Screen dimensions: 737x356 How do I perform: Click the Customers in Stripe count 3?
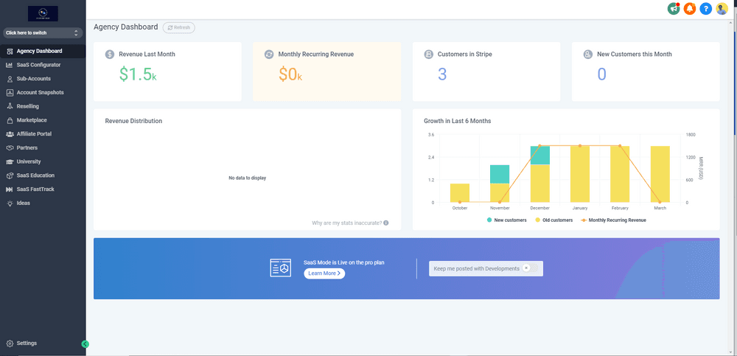(x=442, y=74)
